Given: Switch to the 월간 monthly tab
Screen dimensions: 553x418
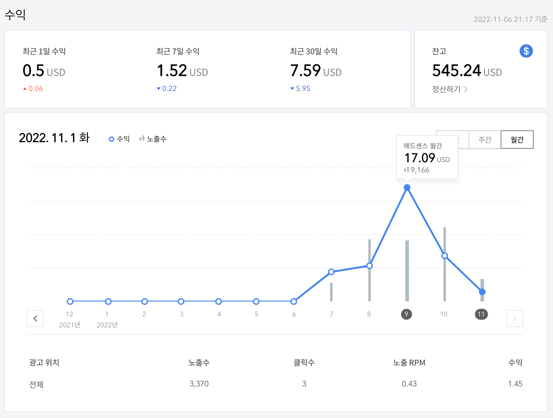Looking at the screenshot, I should [x=517, y=140].
